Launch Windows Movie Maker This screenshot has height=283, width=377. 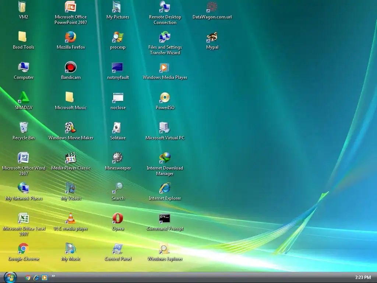(x=70, y=127)
